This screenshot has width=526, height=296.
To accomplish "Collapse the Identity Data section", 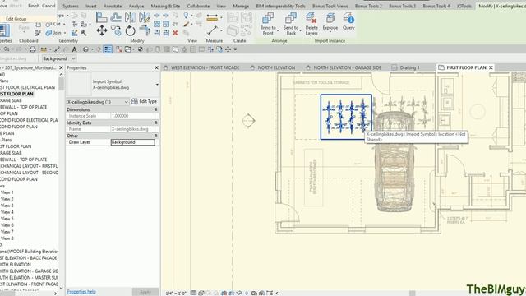I will 156,123.
